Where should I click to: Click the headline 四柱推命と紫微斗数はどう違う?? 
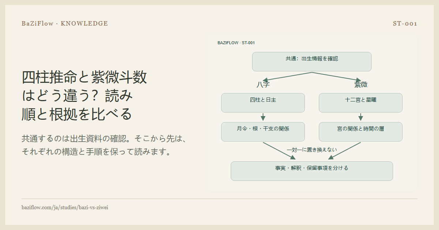click(x=85, y=96)
